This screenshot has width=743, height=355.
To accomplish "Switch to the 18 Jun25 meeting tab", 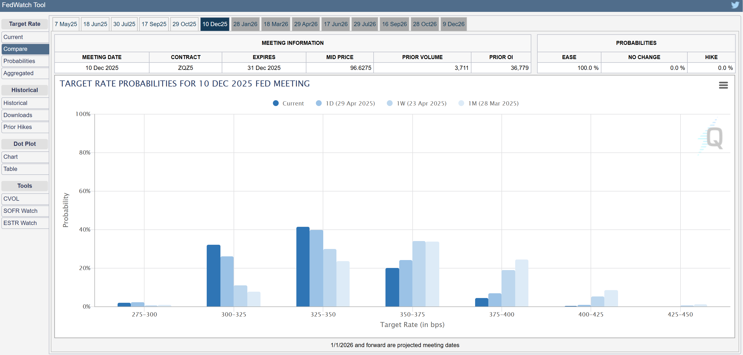I will [95, 24].
